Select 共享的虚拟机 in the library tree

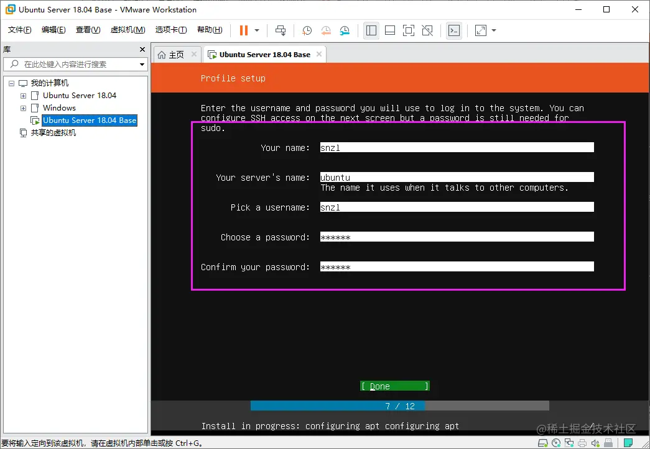[x=53, y=133]
